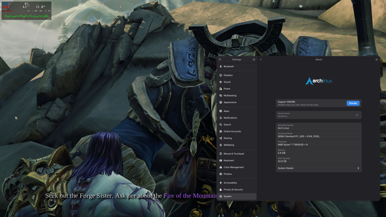Open Mouse & Touchpad settings
386x217 pixels.
tap(237, 154)
